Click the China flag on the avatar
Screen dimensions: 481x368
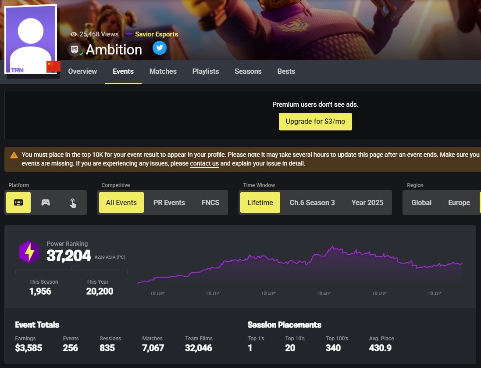(53, 67)
